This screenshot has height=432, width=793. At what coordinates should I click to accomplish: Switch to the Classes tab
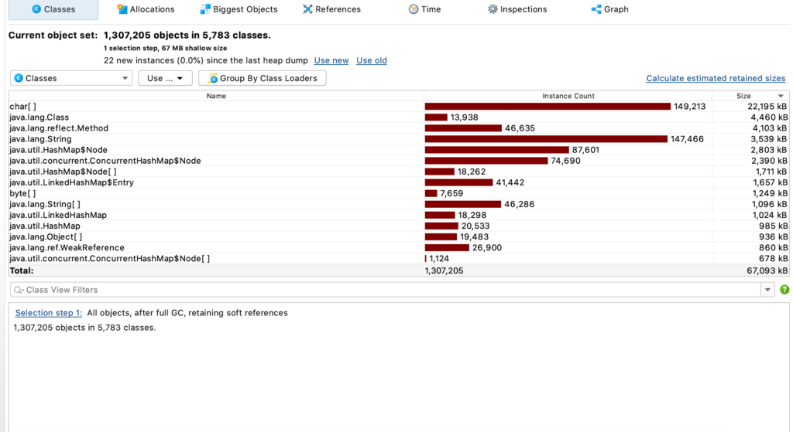coord(53,9)
